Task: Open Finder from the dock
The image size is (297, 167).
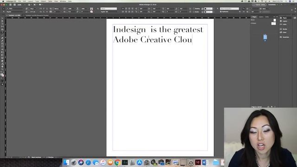Action: coord(66,162)
